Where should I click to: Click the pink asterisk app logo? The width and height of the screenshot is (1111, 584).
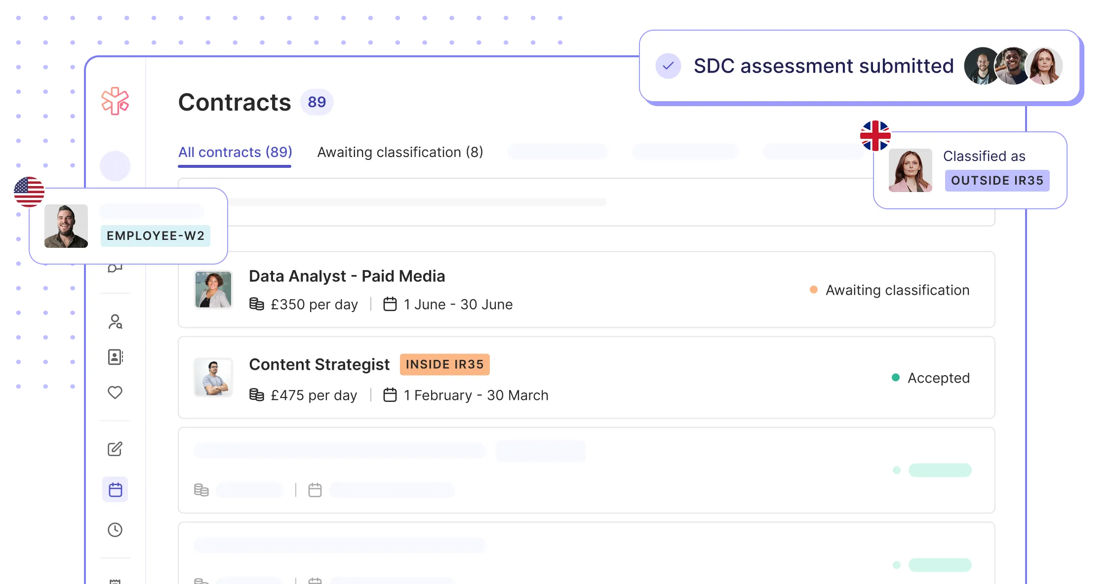click(115, 101)
